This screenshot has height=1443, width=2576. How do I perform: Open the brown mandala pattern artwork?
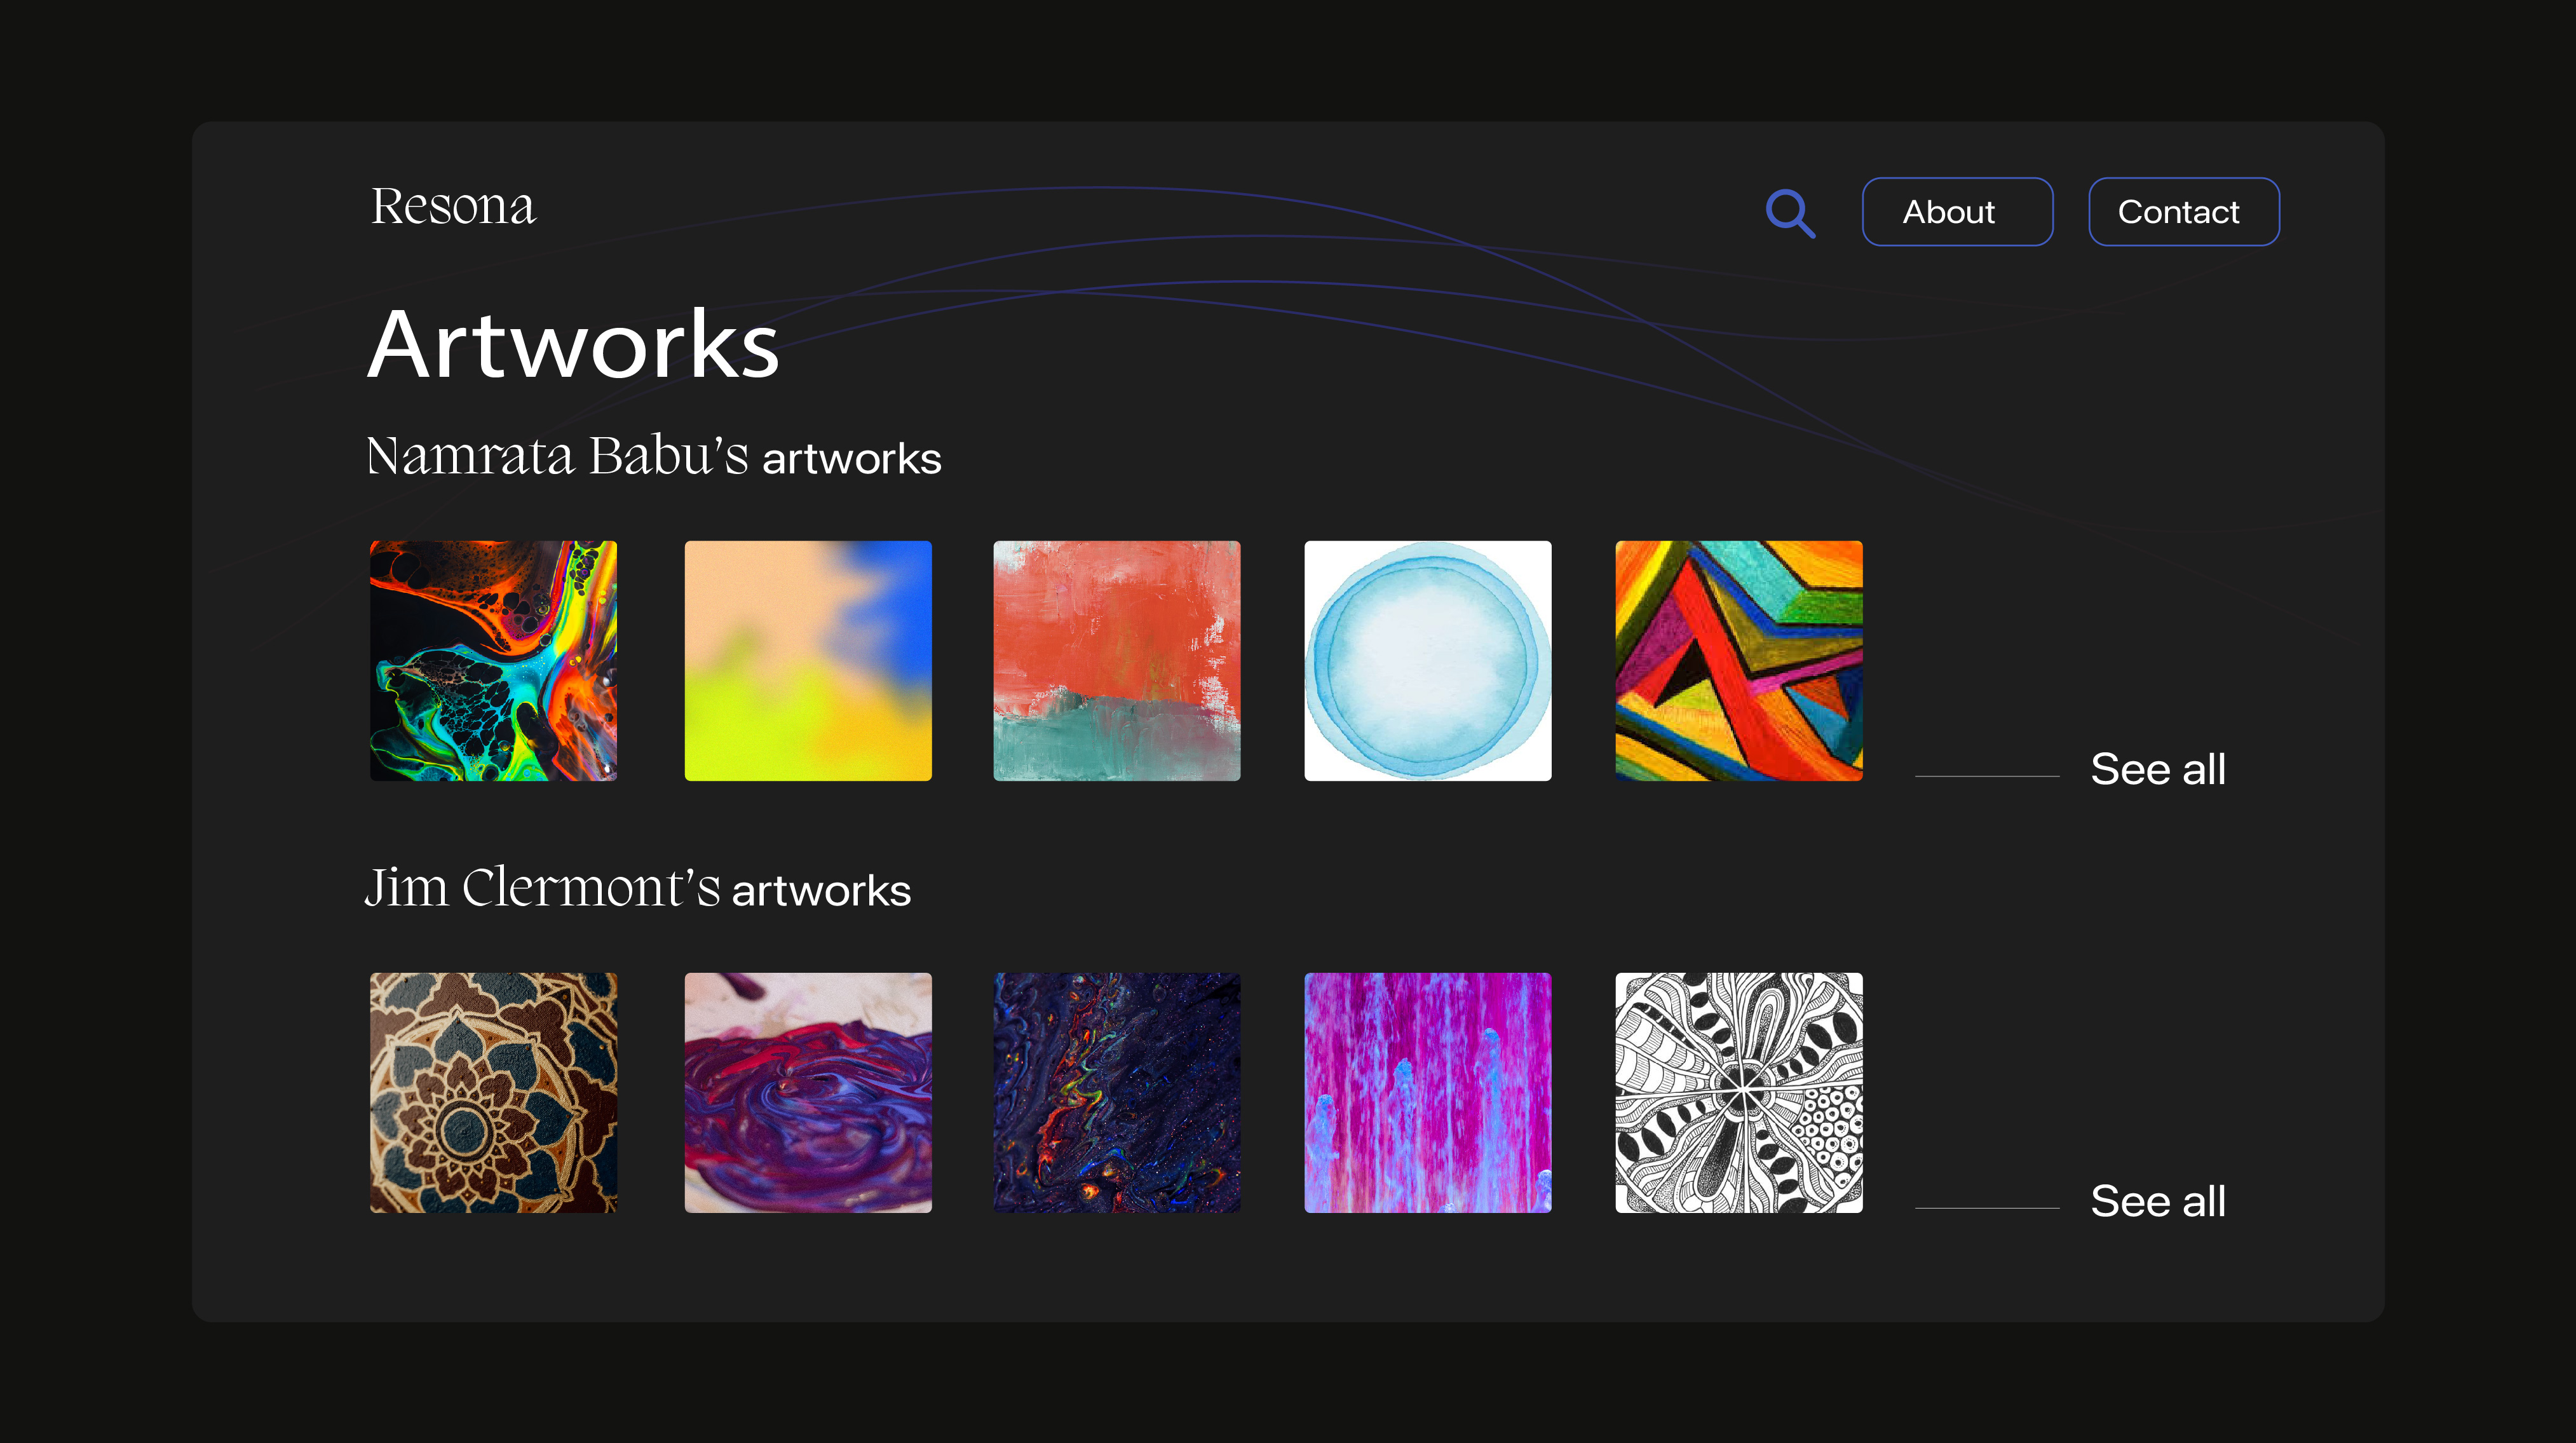point(493,1093)
